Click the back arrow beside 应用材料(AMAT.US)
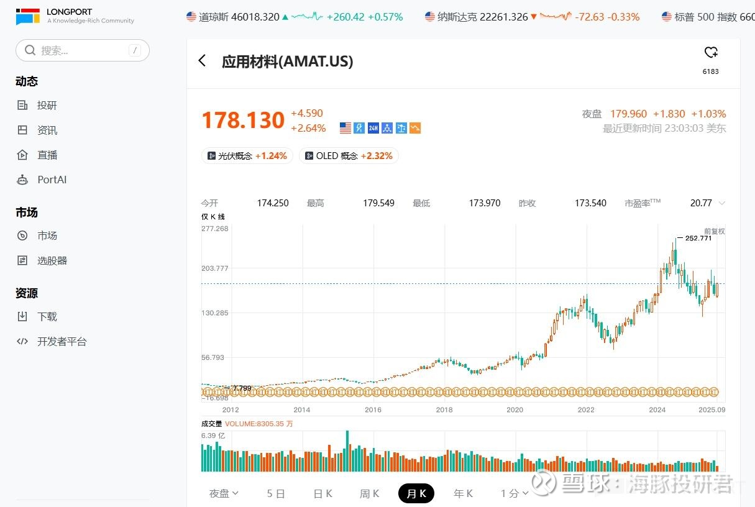This screenshot has height=507, width=755. tap(202, 61)
